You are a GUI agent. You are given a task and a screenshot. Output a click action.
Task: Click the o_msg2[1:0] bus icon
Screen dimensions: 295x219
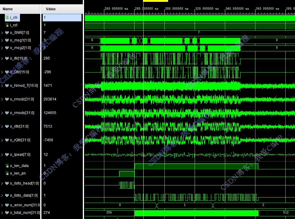point(7,48)
